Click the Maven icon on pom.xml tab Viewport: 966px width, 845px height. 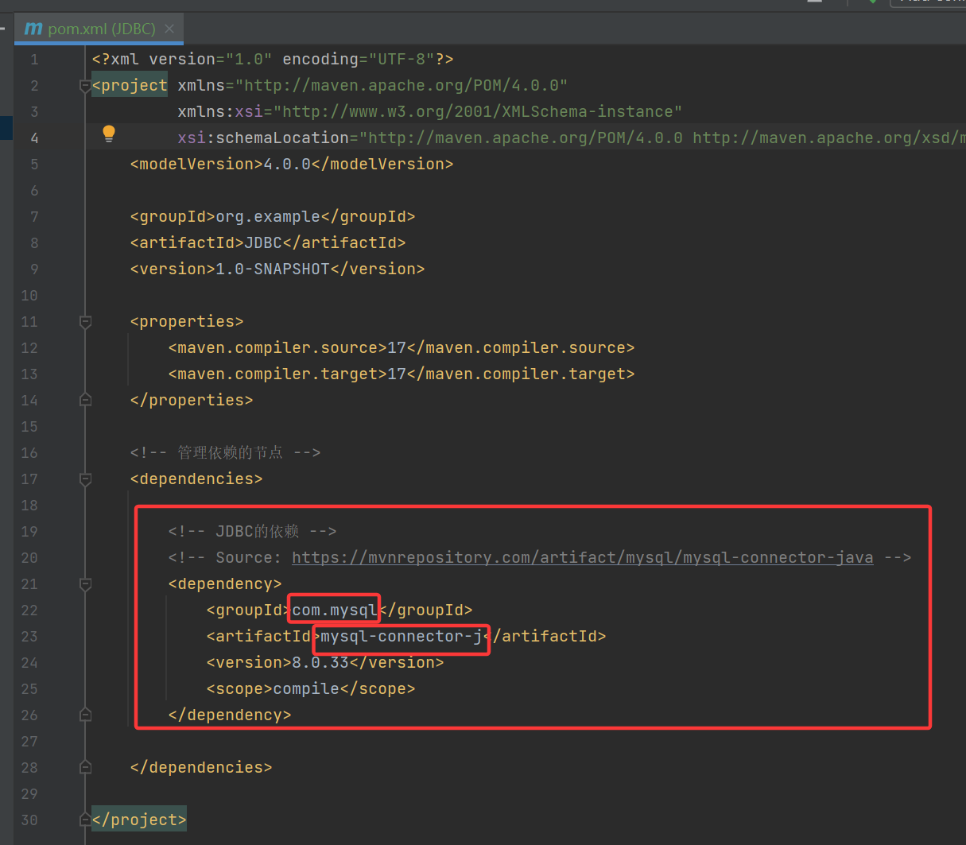(33, 29)
